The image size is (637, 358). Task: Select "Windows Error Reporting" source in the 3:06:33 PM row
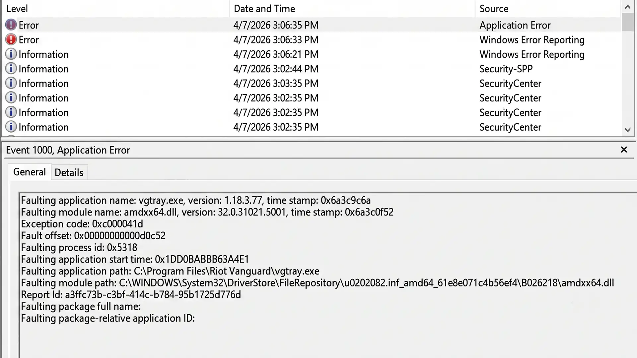click(x=532, y=40)
